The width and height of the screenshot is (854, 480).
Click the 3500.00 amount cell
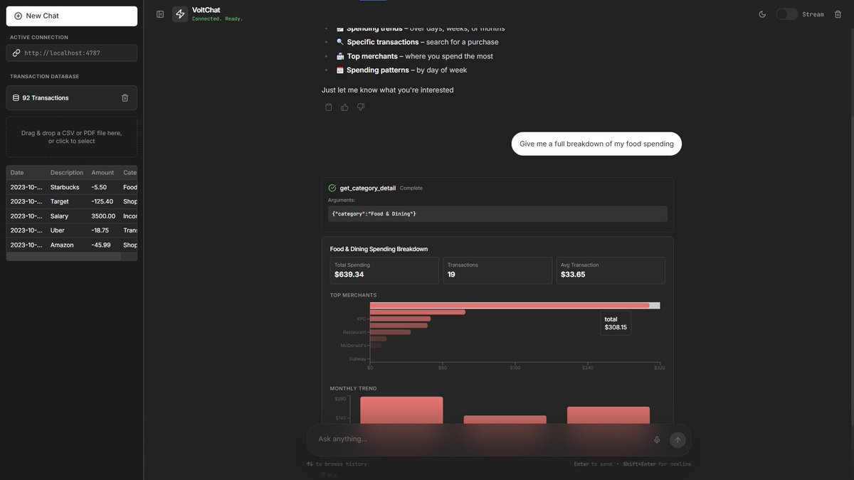103,216
